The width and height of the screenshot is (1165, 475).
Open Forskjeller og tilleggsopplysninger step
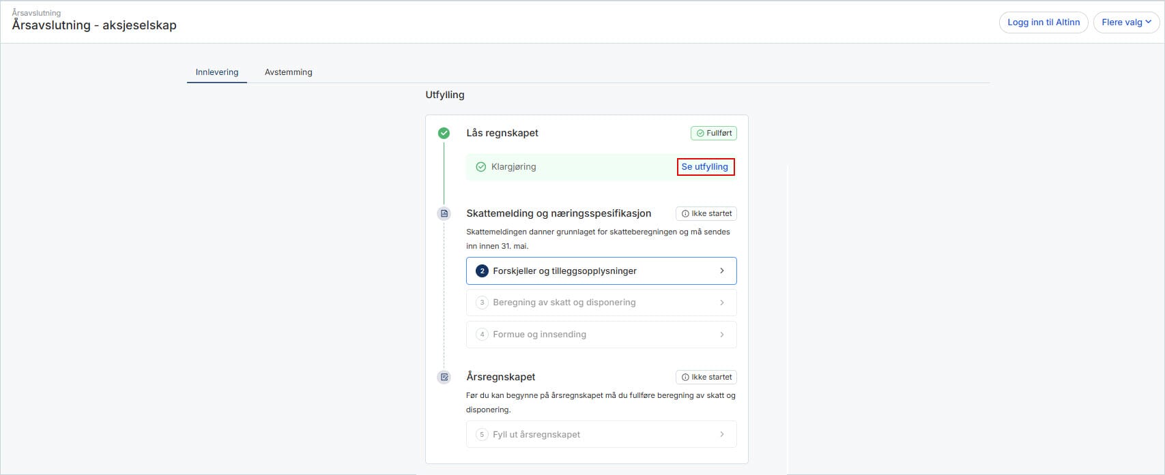pos(601,271)
